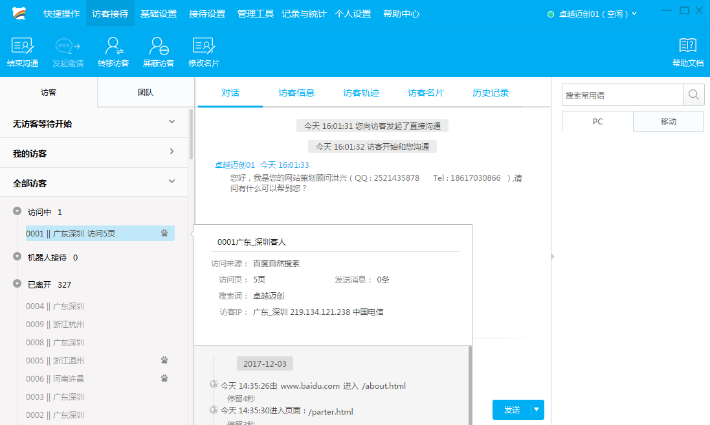The image size is (710, 425).
Task: Click the End Conversation (结束沟通) icon
Action: coord(23,47)
